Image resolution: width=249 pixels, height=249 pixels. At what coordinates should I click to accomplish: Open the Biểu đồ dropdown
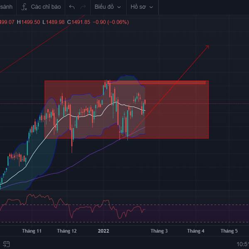108,7
